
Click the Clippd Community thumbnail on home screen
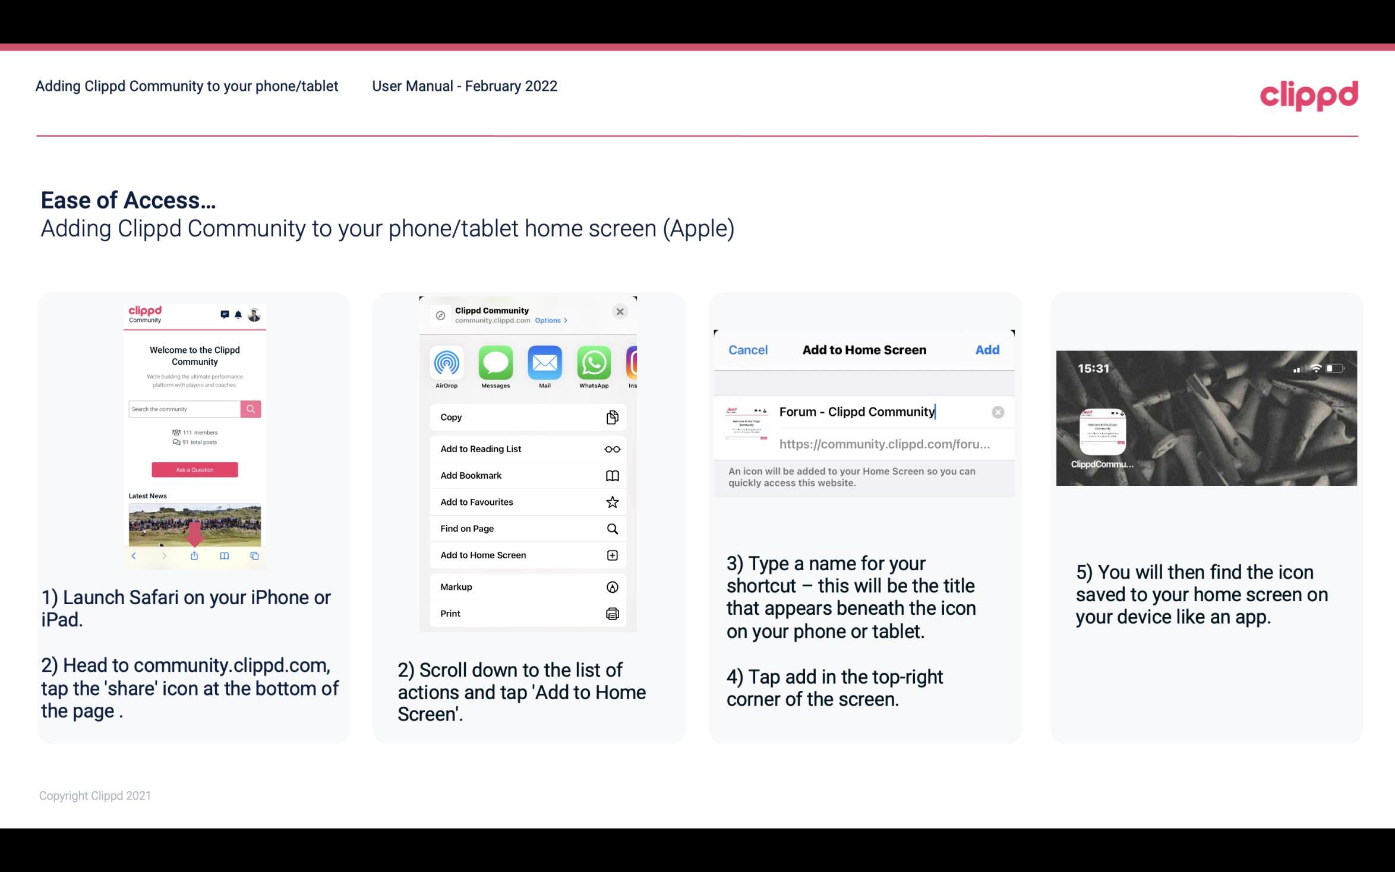tap(1102, 432)
